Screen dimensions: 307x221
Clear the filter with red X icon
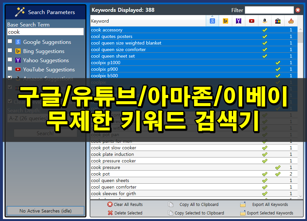click(x=298, y=10)
